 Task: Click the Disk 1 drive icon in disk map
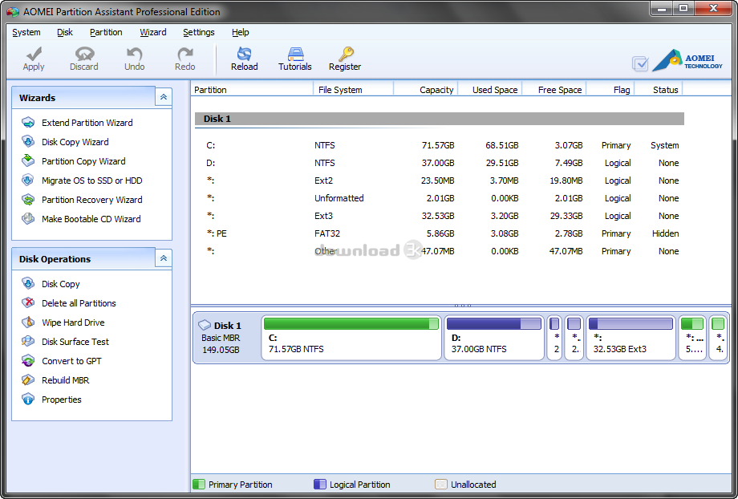[x=205, y=325]
